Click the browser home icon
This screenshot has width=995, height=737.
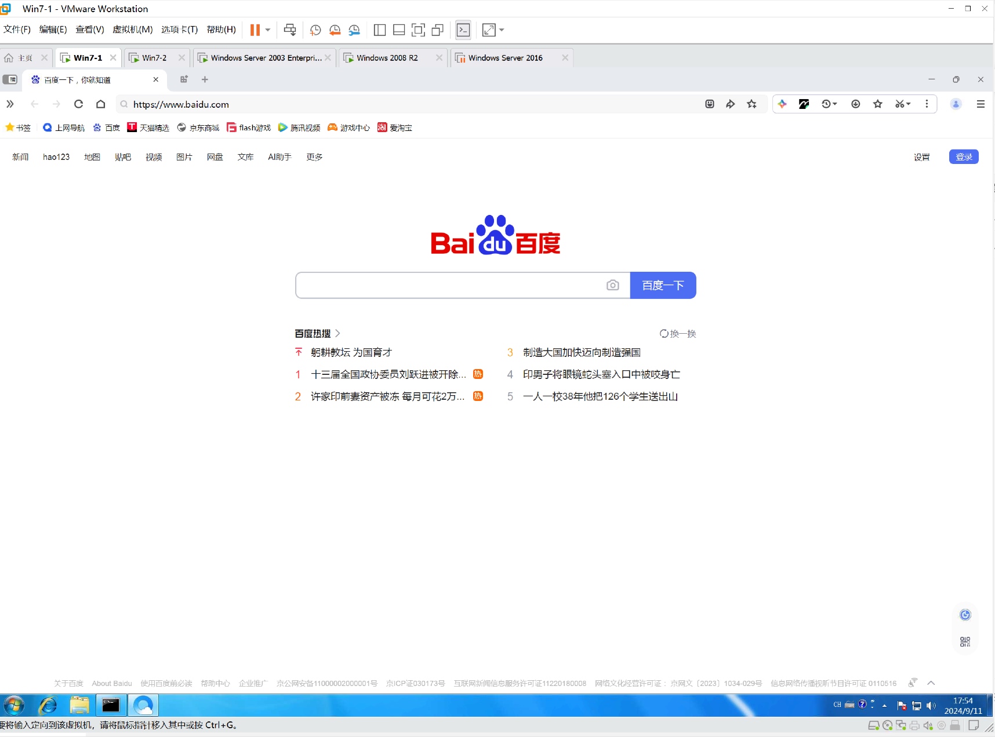click(101, 104)
